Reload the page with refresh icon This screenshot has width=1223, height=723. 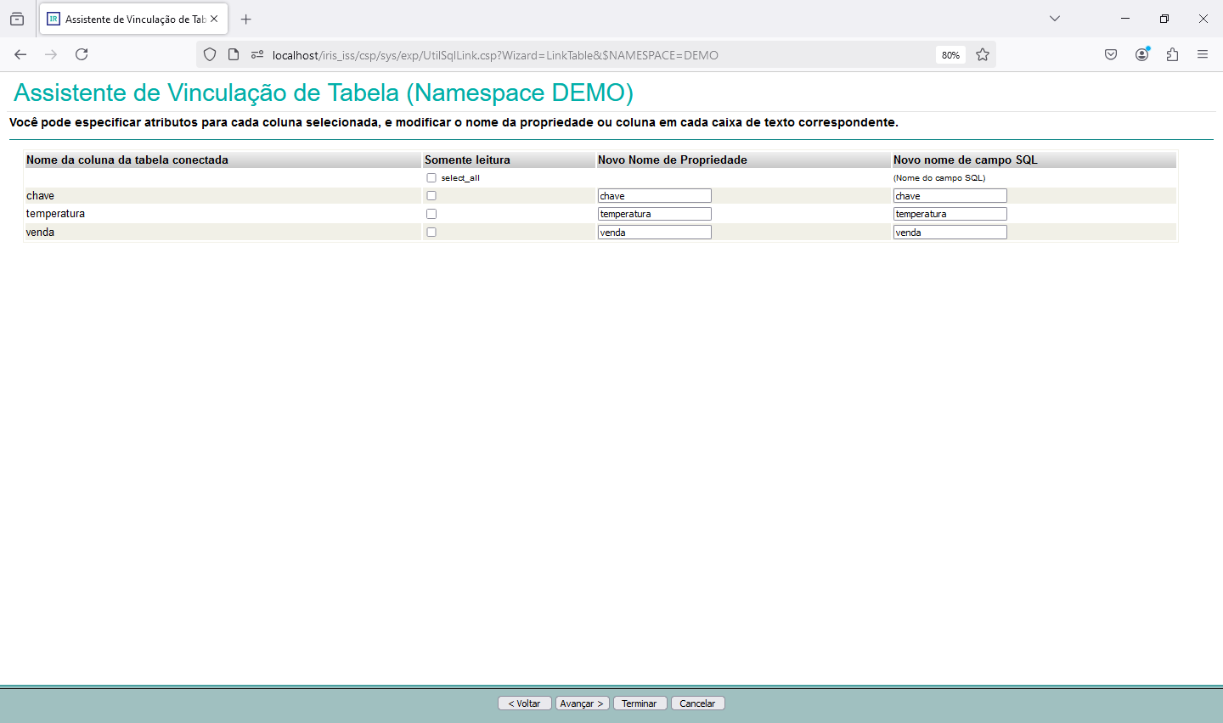[x=82, y=54]
